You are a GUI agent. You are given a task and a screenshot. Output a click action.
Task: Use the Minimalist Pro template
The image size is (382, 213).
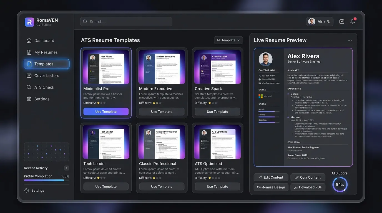tap(106, 111)
